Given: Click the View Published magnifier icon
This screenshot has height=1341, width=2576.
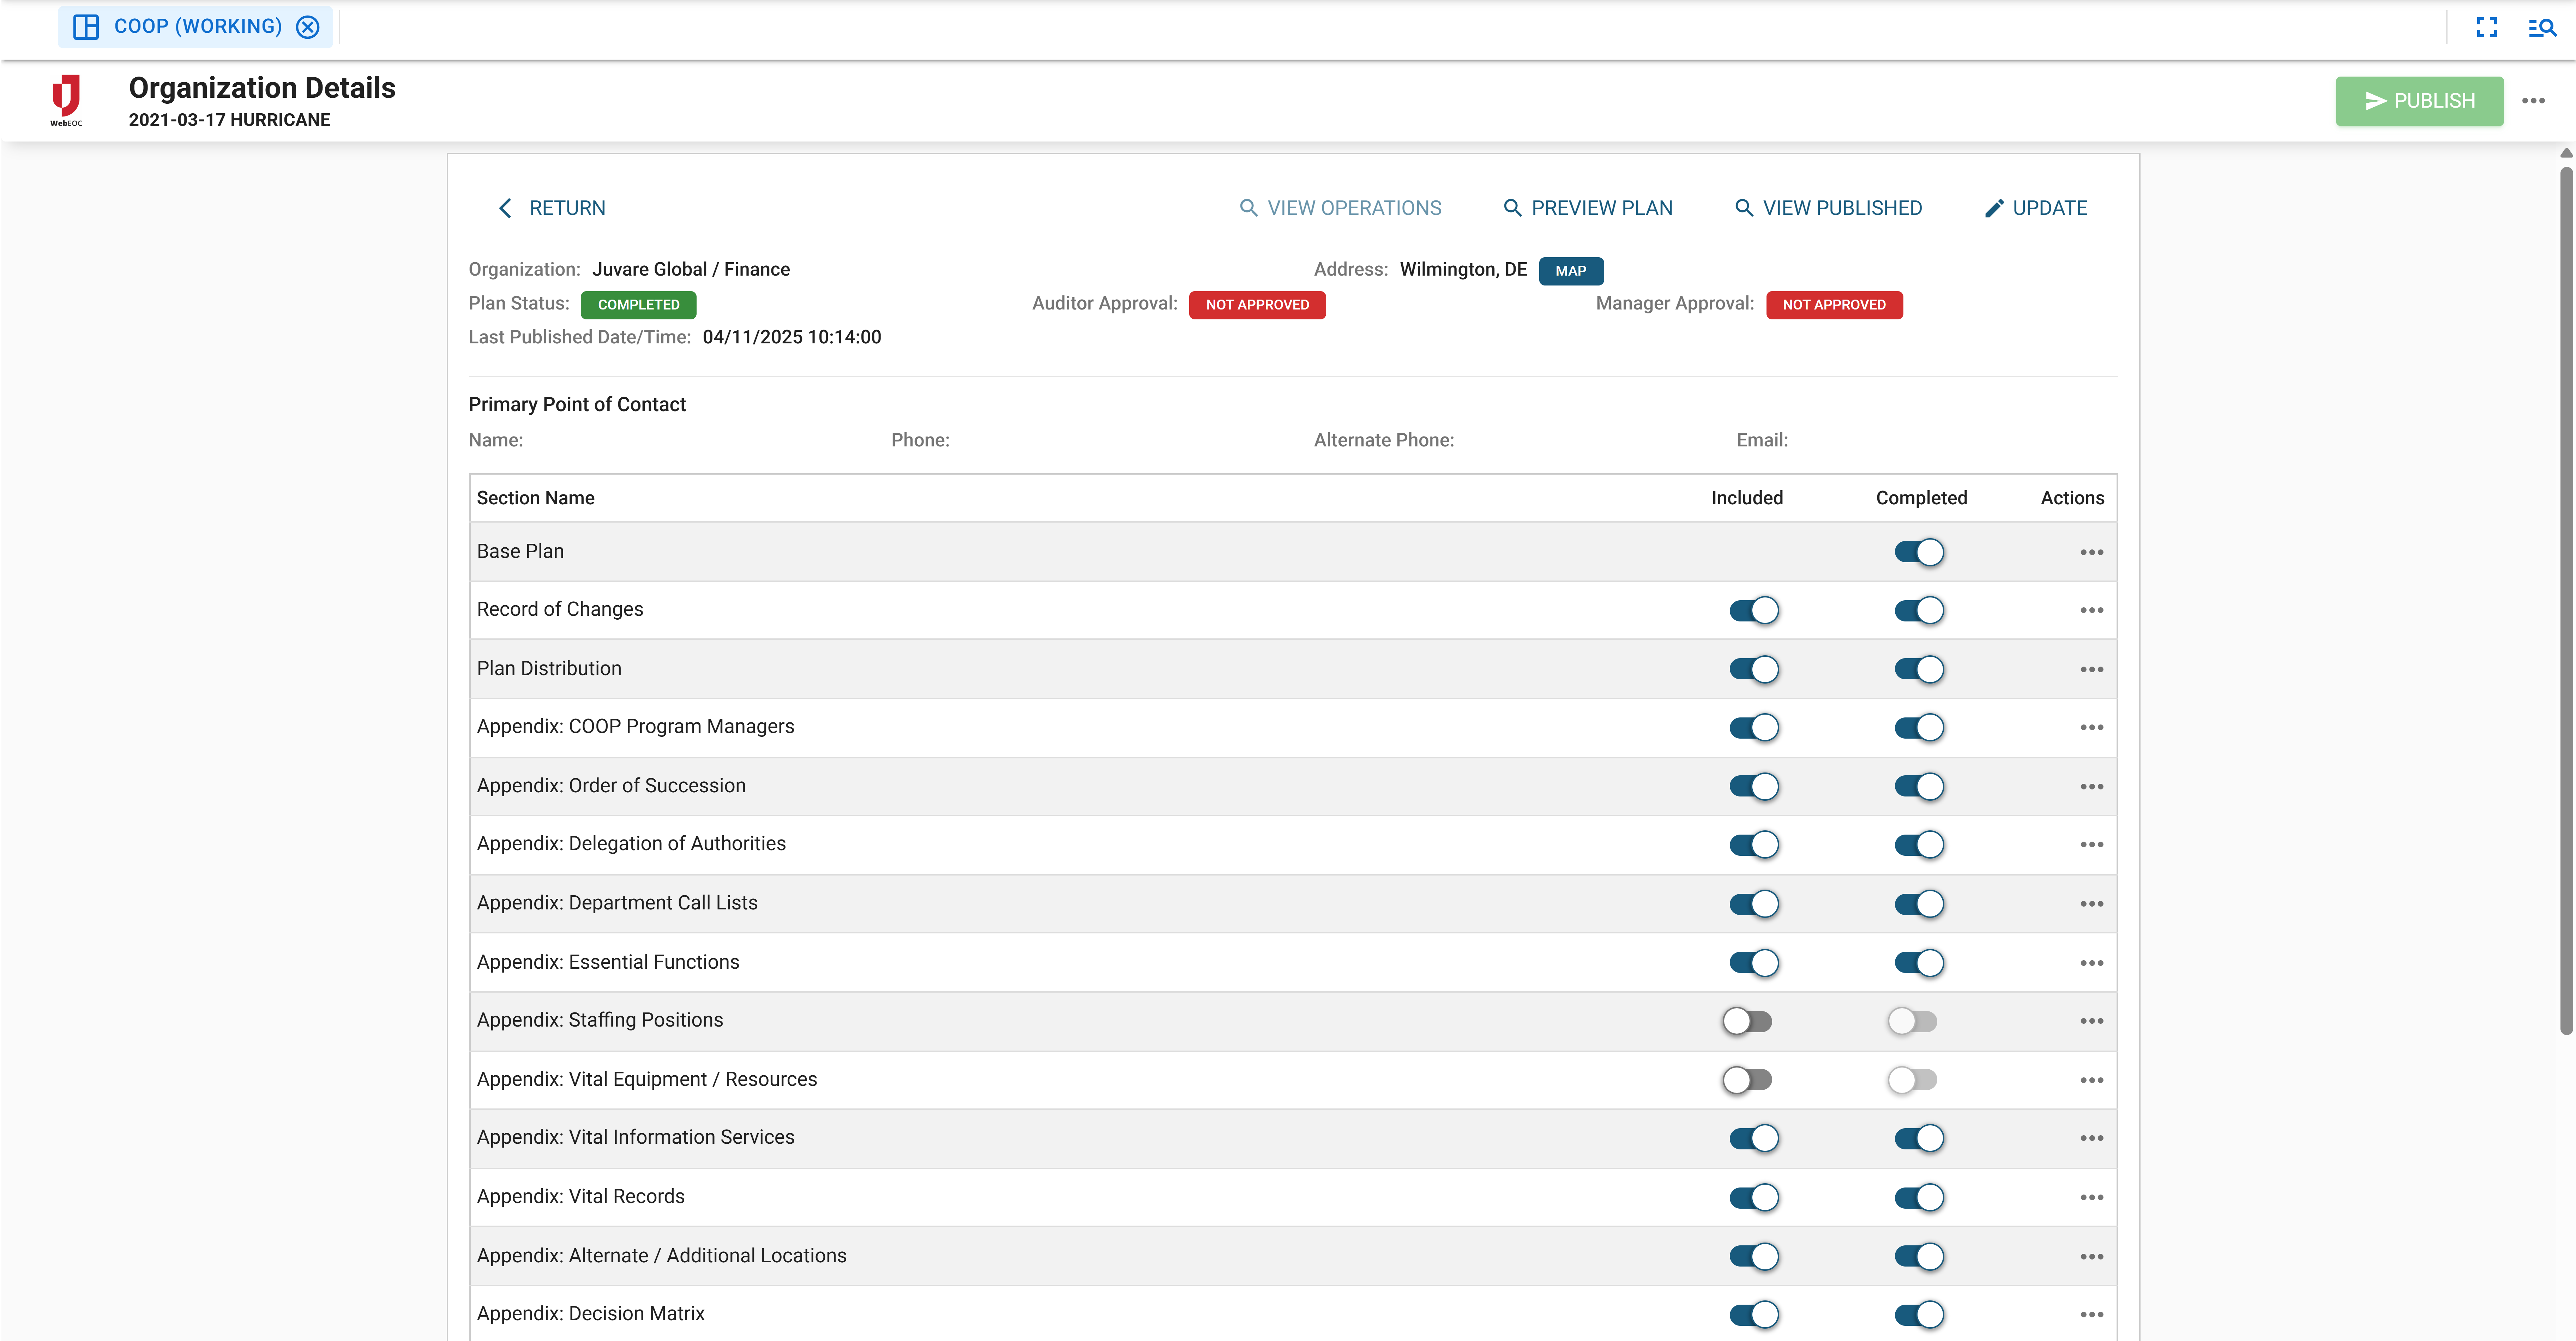Looking at the screenshot, I should pos(1743,208).
